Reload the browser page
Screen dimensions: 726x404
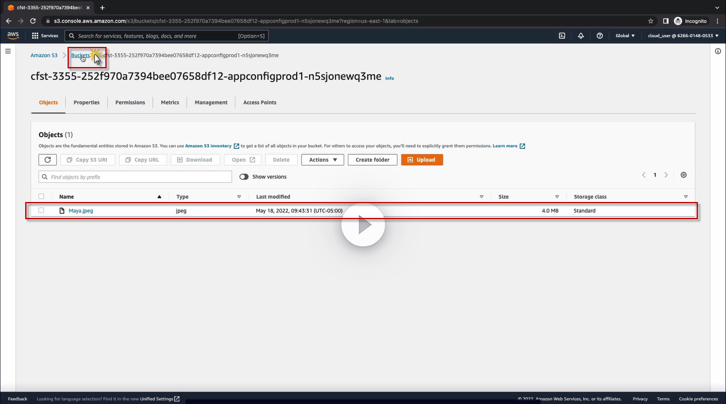[x=33, y=21]
